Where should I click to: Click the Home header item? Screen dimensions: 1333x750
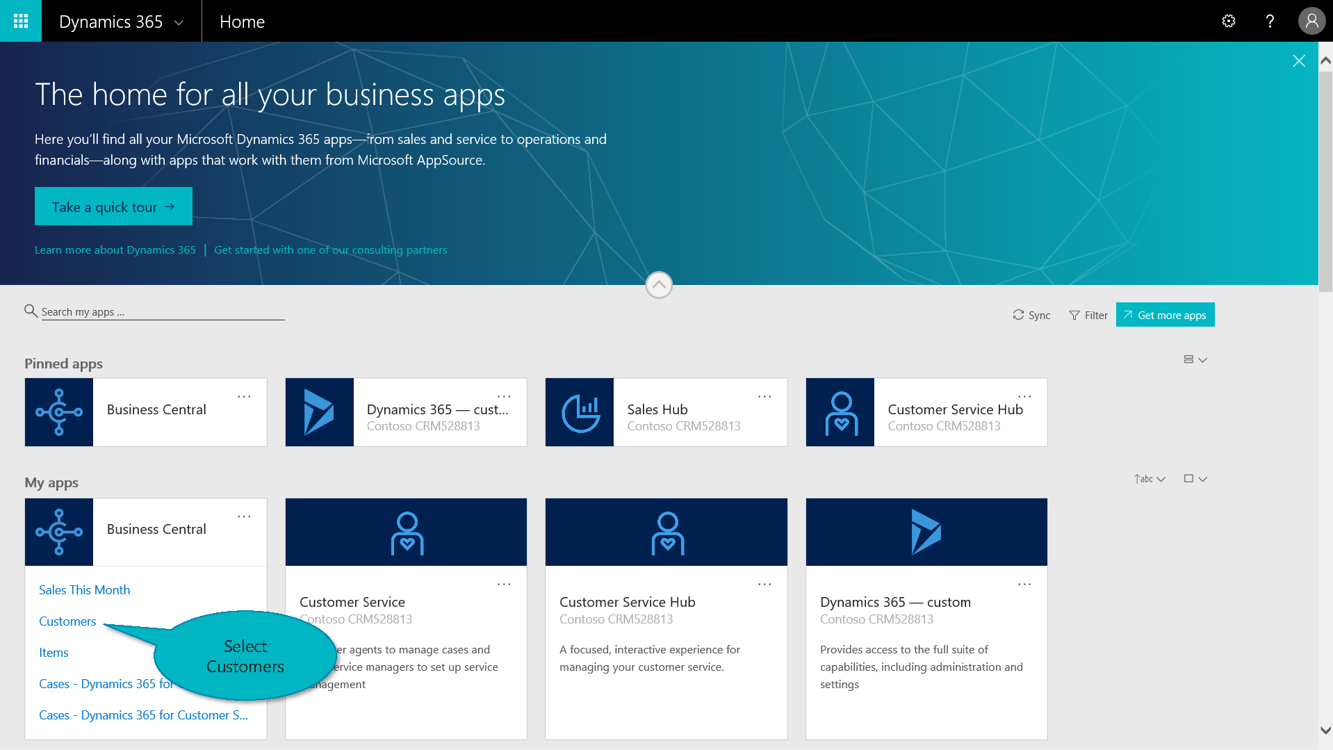tap(242, 22)
